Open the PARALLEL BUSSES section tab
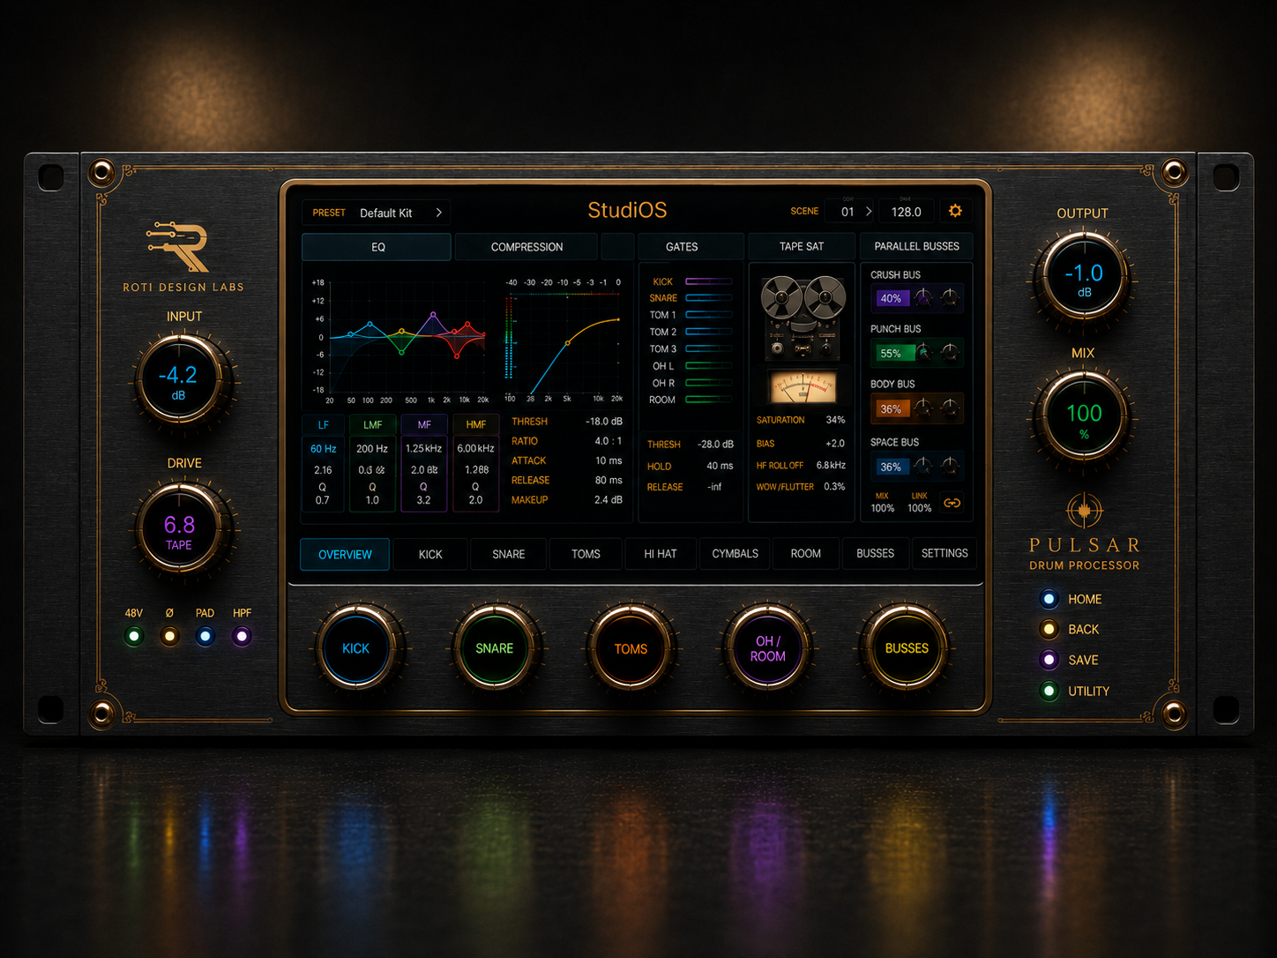This screenshot has width=1277, height=958. pos(916,246)
